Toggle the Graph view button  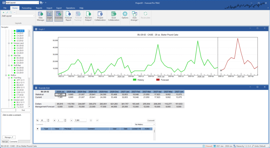tap(49, 16)
